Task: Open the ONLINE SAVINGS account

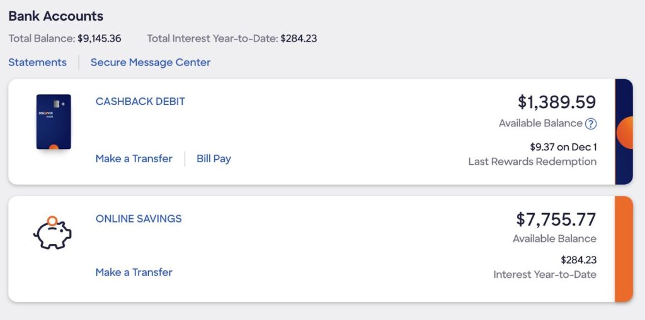Action: [139, 219]
